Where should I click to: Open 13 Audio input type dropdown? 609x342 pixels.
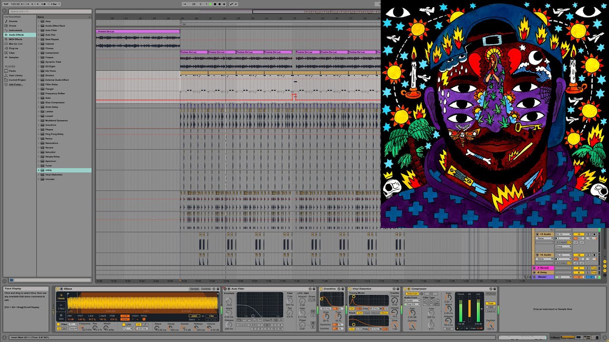(563, 234)
